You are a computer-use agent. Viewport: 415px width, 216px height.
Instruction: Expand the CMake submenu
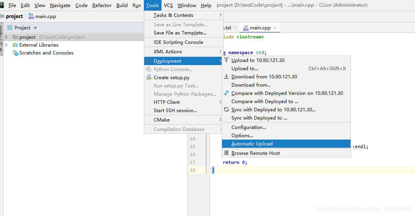pyautogui.click(x=183, y=120)
